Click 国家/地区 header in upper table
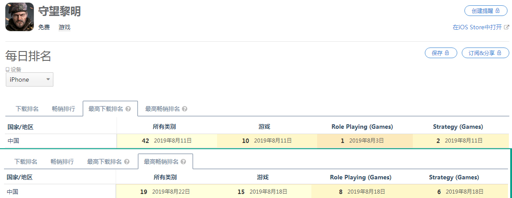The height and width of the screenshot is (198, 512). coord(20,127)
